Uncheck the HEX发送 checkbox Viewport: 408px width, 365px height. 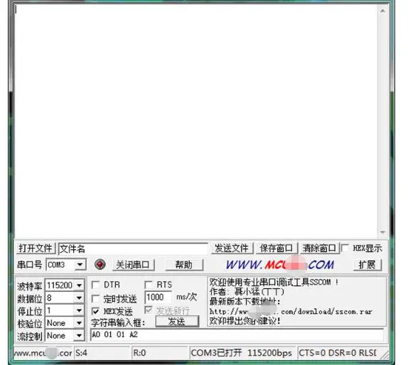pos(95,311)
